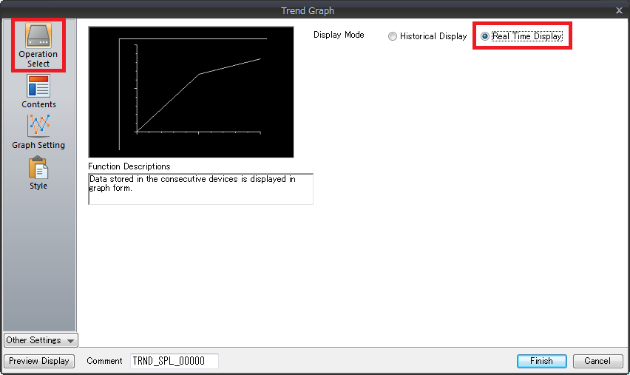
Task: Click the trend graph preview image
Action: coord(191,92)
